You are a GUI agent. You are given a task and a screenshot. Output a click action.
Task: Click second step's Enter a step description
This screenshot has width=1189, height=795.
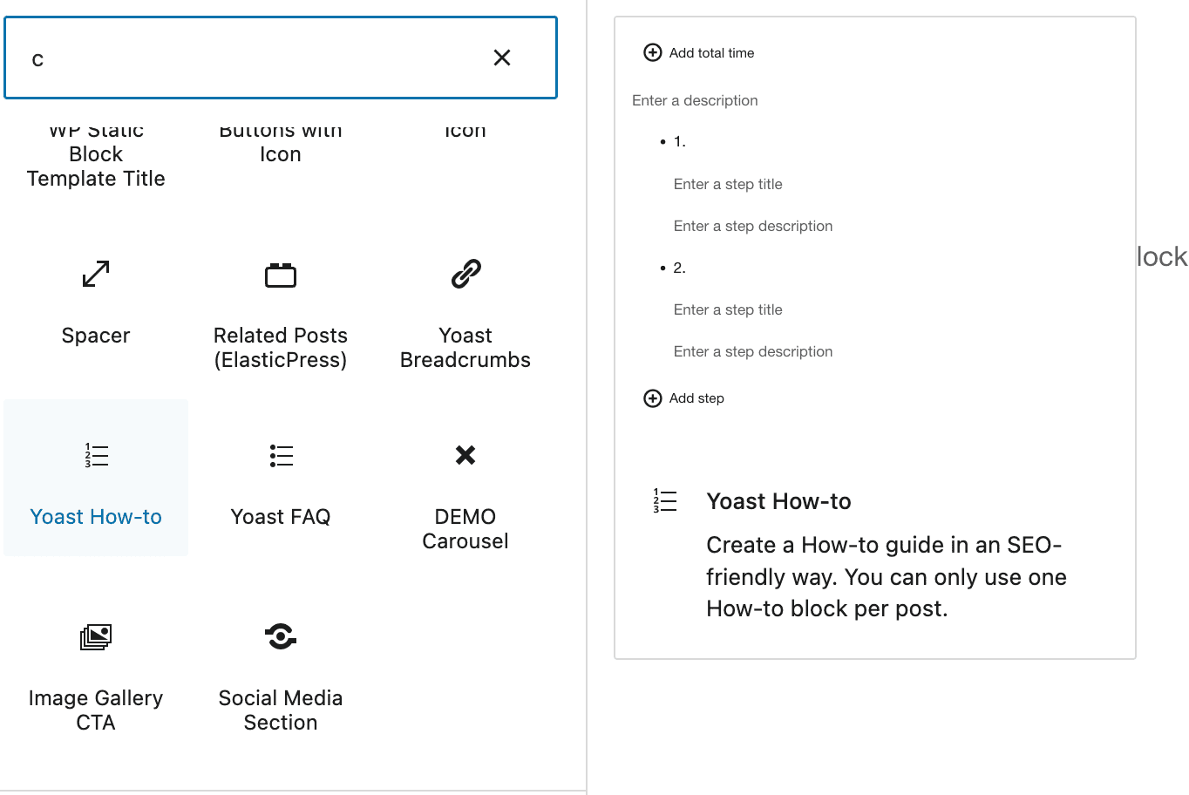[x=753, y=351]
